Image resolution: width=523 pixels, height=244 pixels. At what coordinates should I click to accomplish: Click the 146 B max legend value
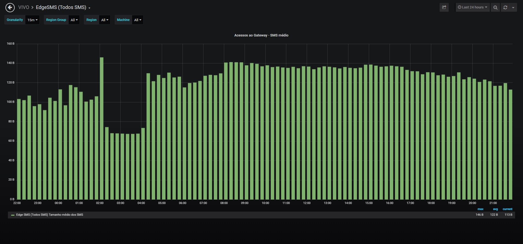tap(479, 215)
